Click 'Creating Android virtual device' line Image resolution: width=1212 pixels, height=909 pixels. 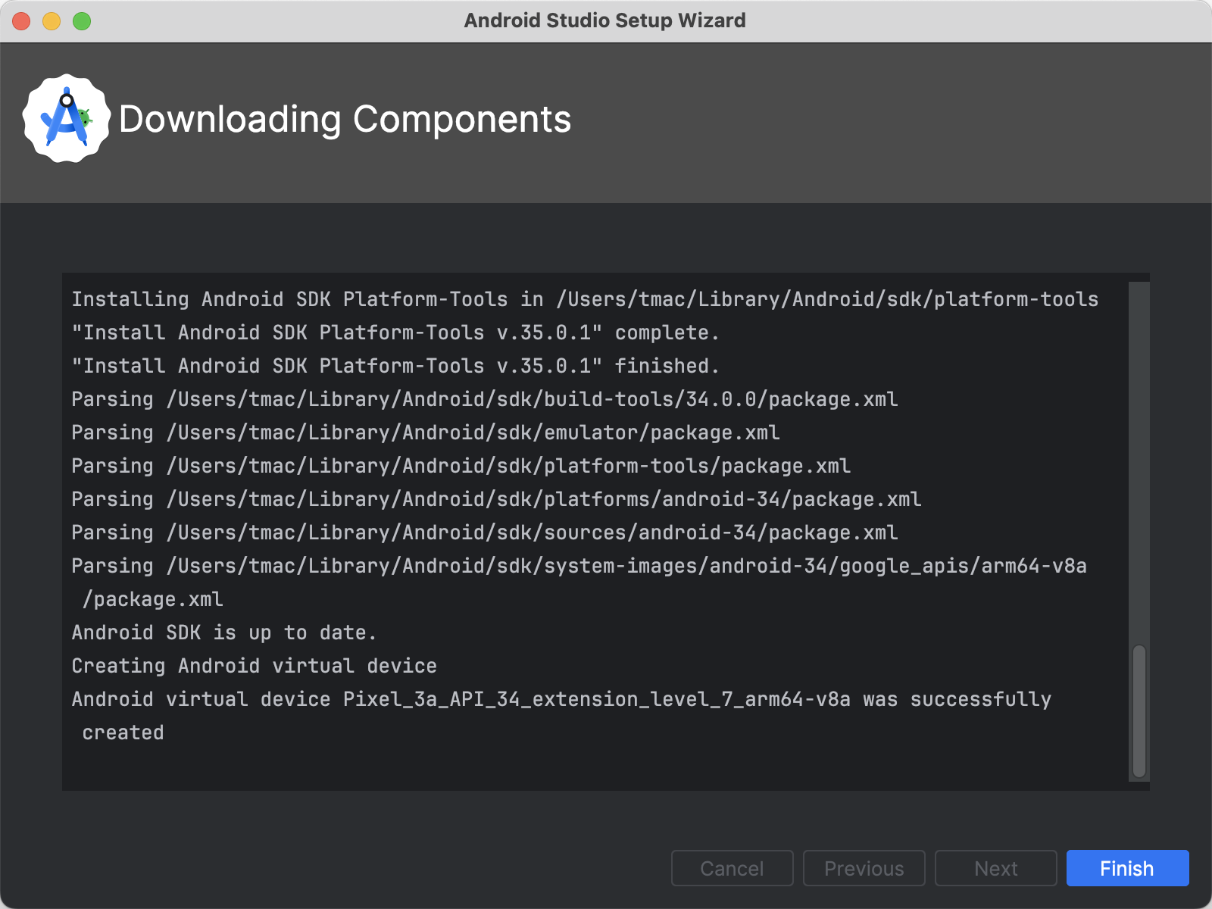(254, 666)
